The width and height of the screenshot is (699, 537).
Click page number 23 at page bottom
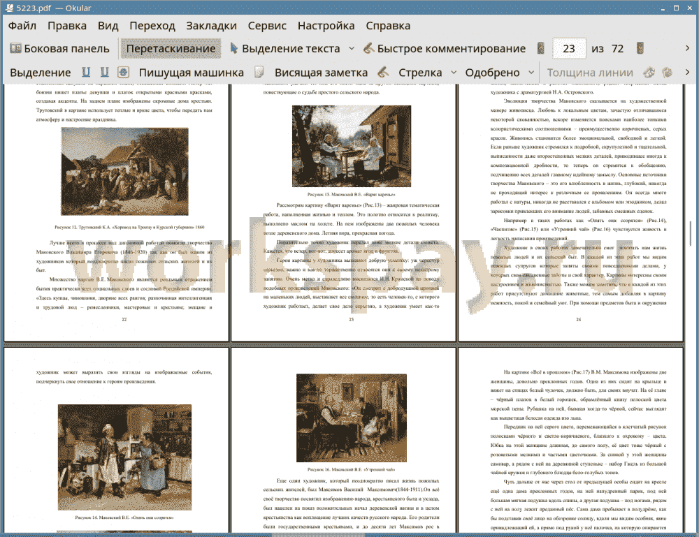pos(352,319)
